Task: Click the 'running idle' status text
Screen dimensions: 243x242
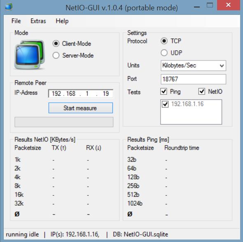Action: click(22, 234)
